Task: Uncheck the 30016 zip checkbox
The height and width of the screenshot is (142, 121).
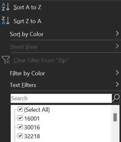Action: click(20, 127)
